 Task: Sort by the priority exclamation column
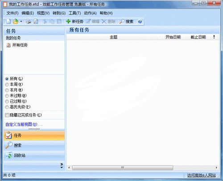[x=214, y=37]
